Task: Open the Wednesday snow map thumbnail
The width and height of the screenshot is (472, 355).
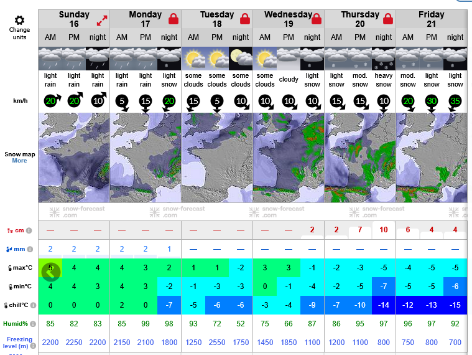Action: pyautogui.click(x=289, y=158)
